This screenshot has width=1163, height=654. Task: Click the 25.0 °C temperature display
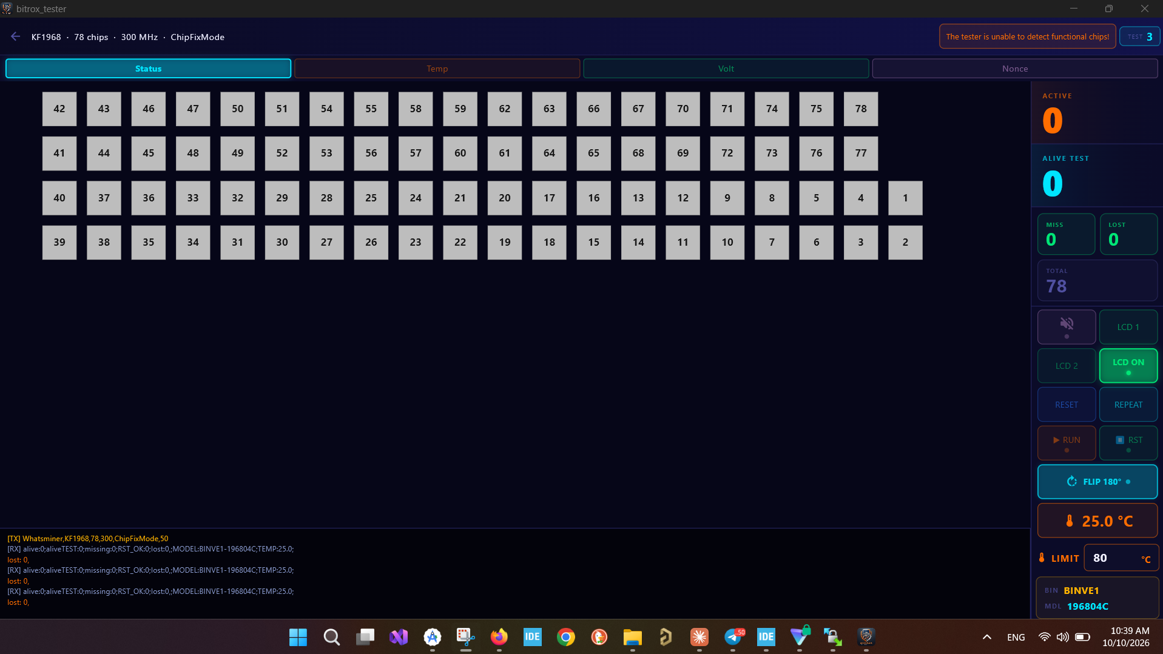[1097, 521]
